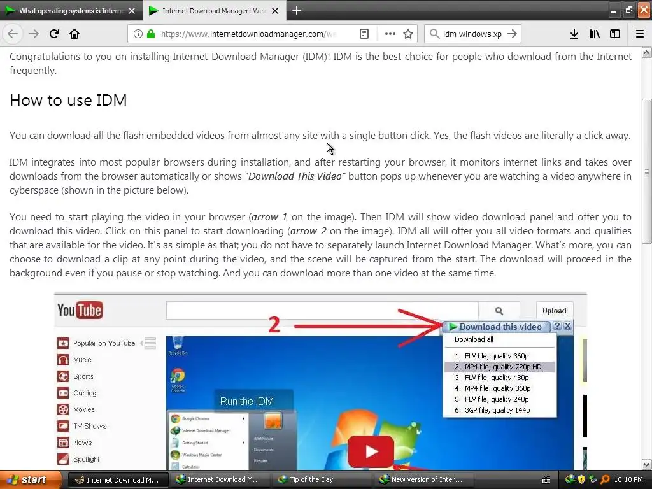Click the forward navigation arrow
Screen dimensions: 652x489
point(34,34)
